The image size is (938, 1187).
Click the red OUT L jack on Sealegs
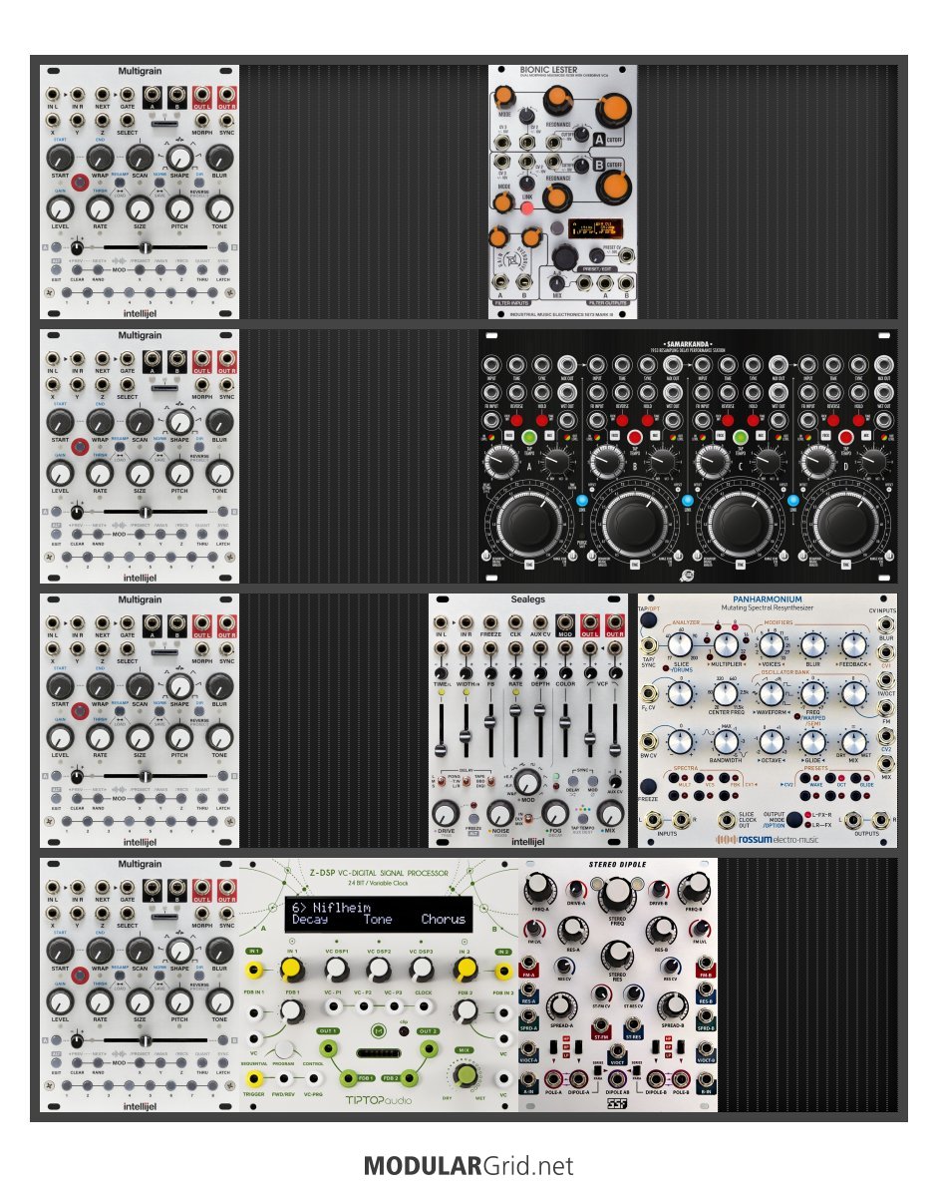589,623
